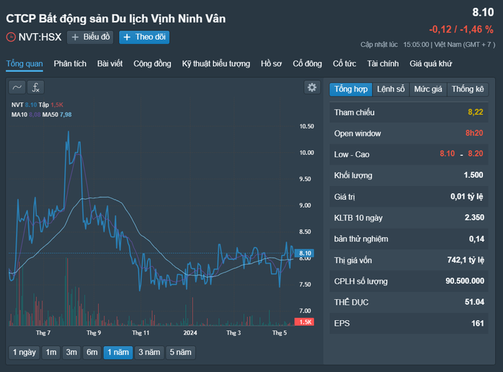This screenshot has width=503, height=372.
Task: Open chart settings gear icon
Action: (x=312, y=87)
